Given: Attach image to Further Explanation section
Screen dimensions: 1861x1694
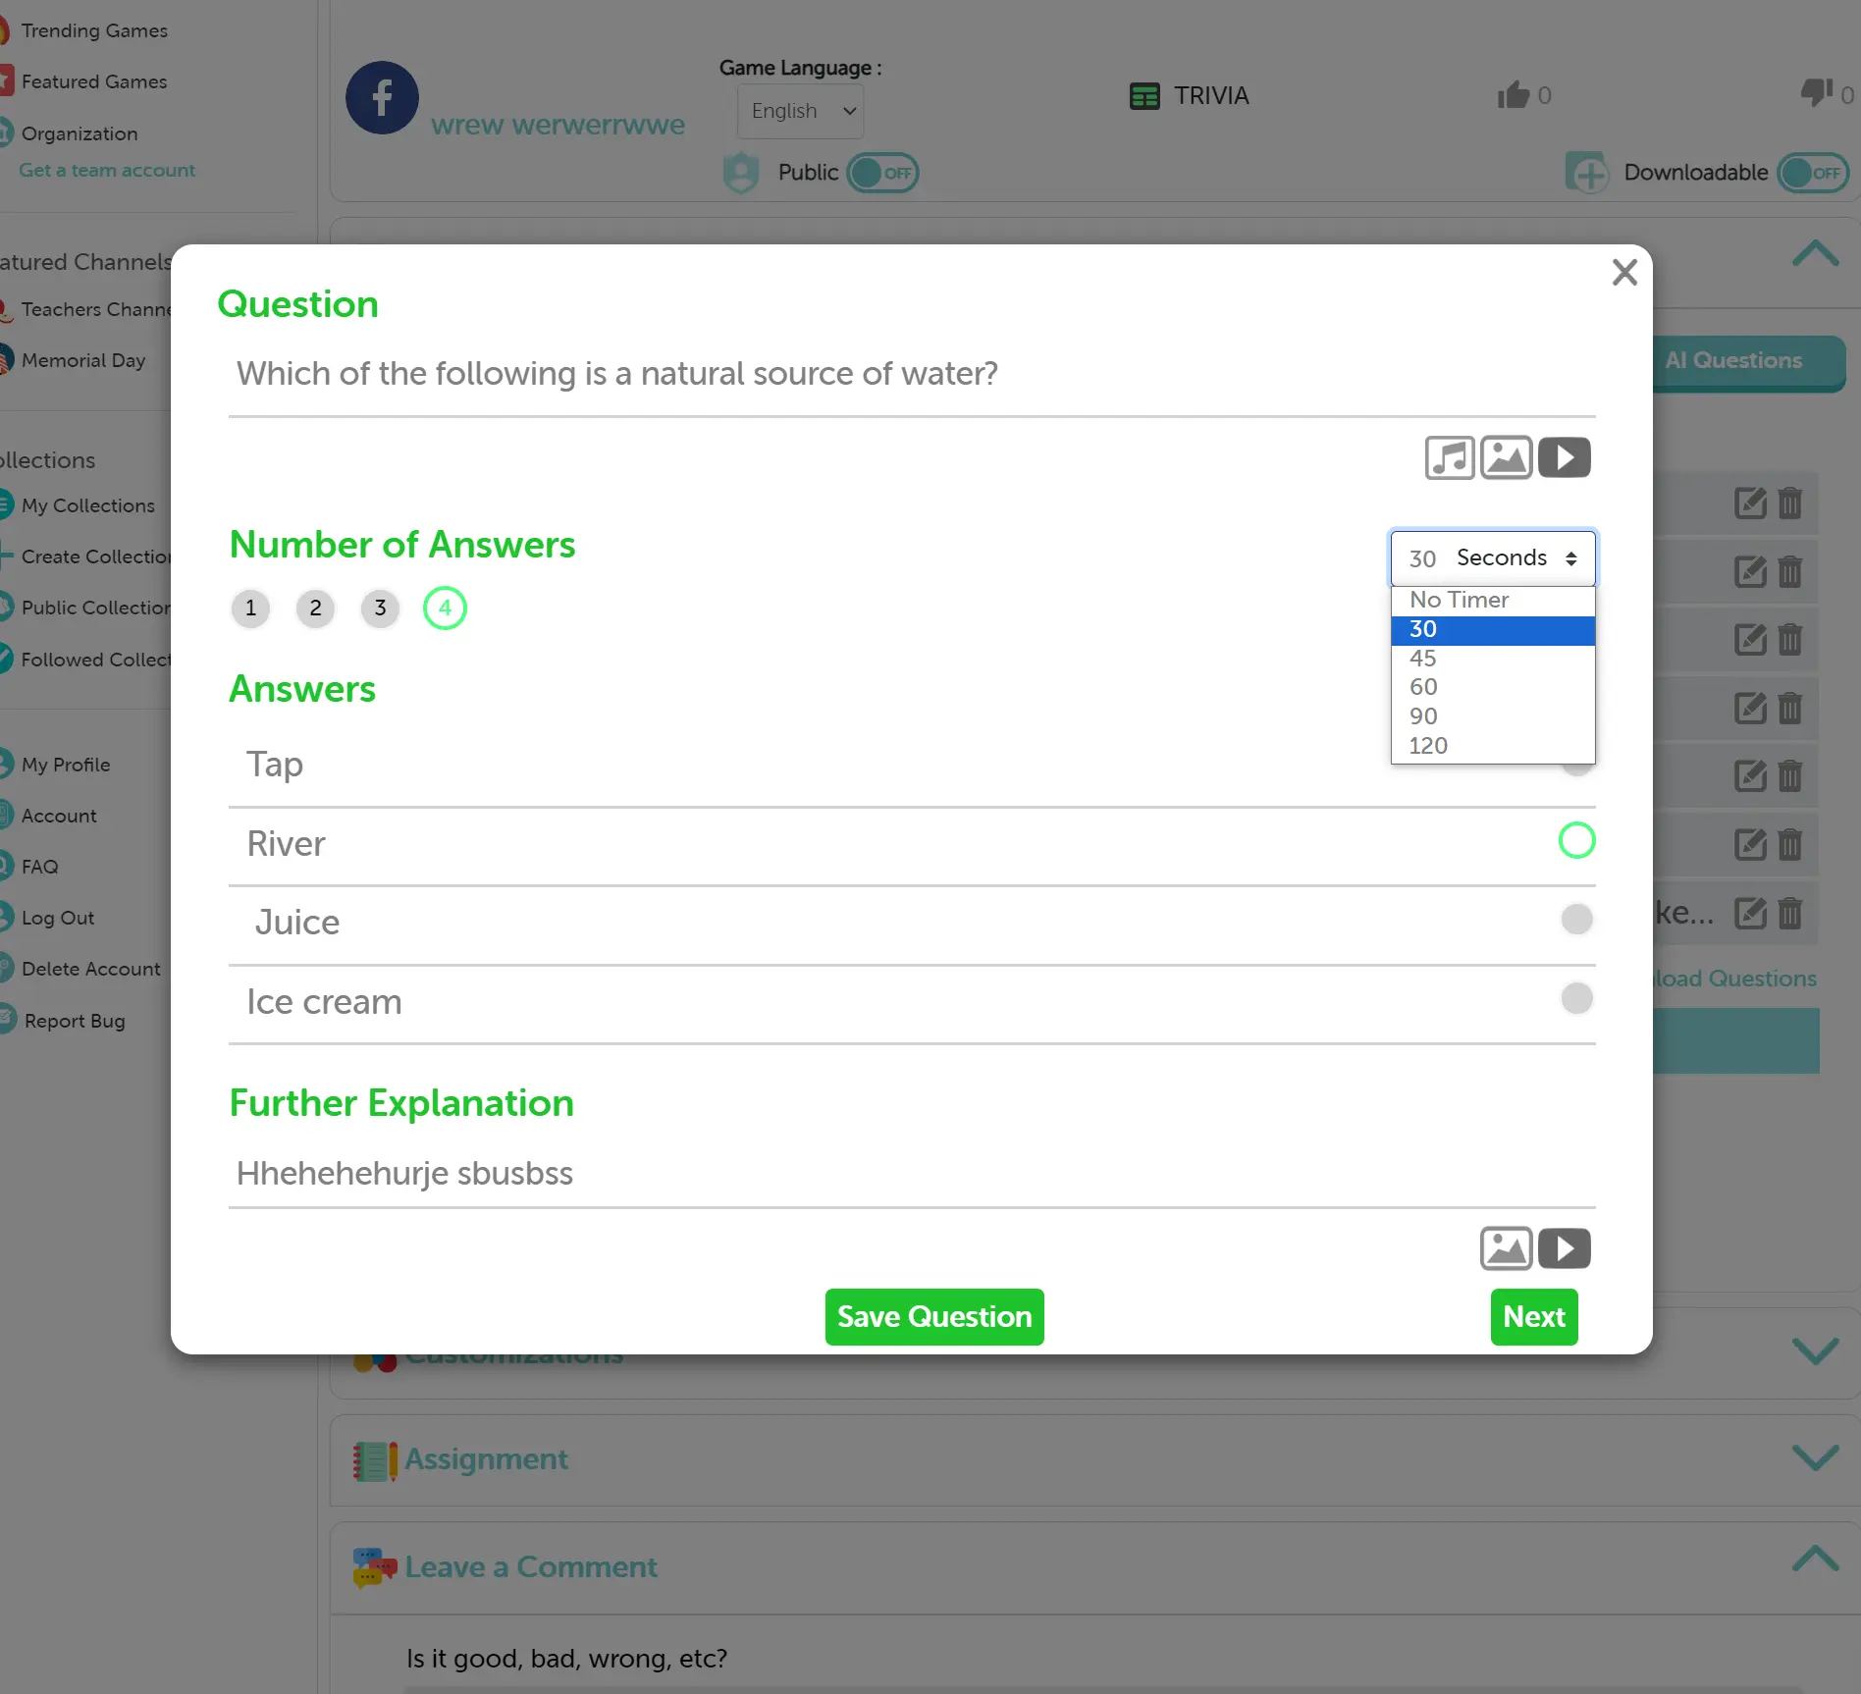Looking at the screenshot, I should tap(1506, 1248).
